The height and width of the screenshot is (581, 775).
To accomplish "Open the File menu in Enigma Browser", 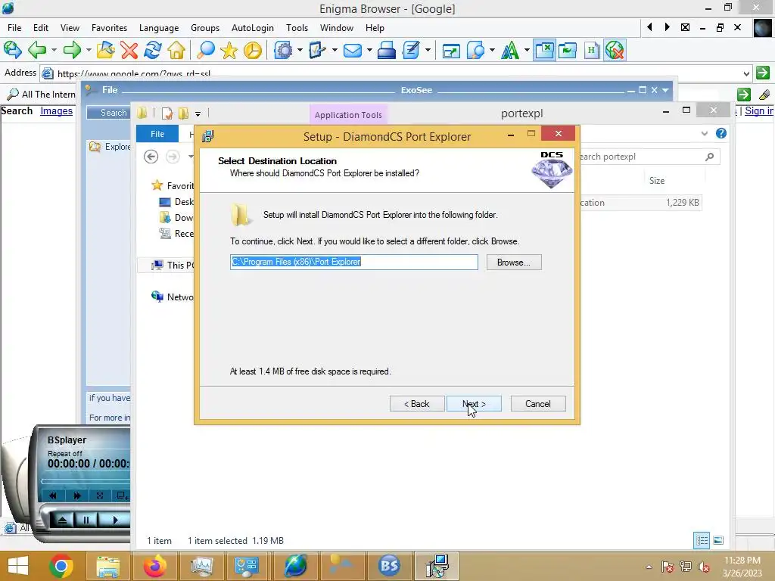I will pos(14,28).
